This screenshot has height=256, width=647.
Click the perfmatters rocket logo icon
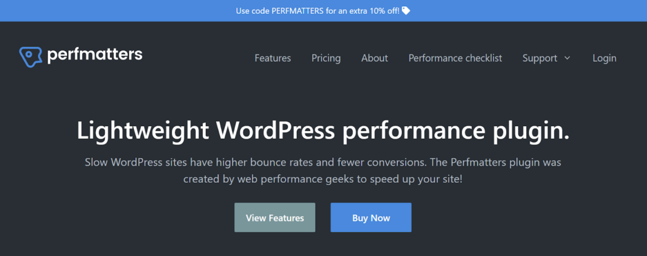(30, 57)
